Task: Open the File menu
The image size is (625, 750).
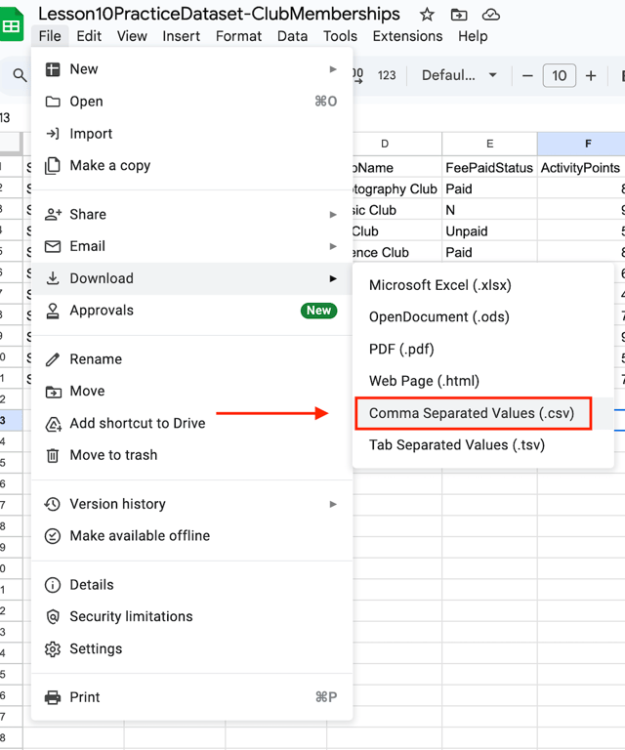Action: tap(50, 36)
